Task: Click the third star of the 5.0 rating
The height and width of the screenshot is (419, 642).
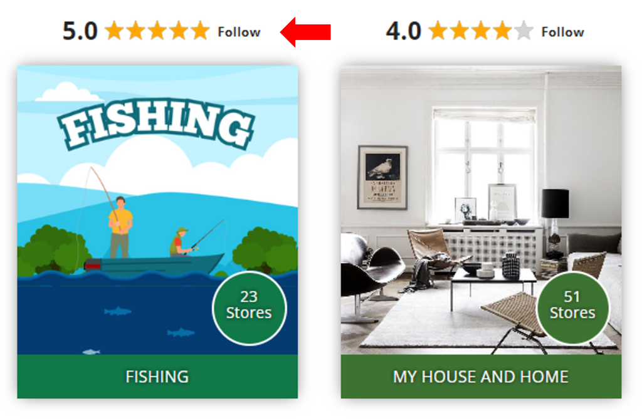Action: click(x=157, y=31)
